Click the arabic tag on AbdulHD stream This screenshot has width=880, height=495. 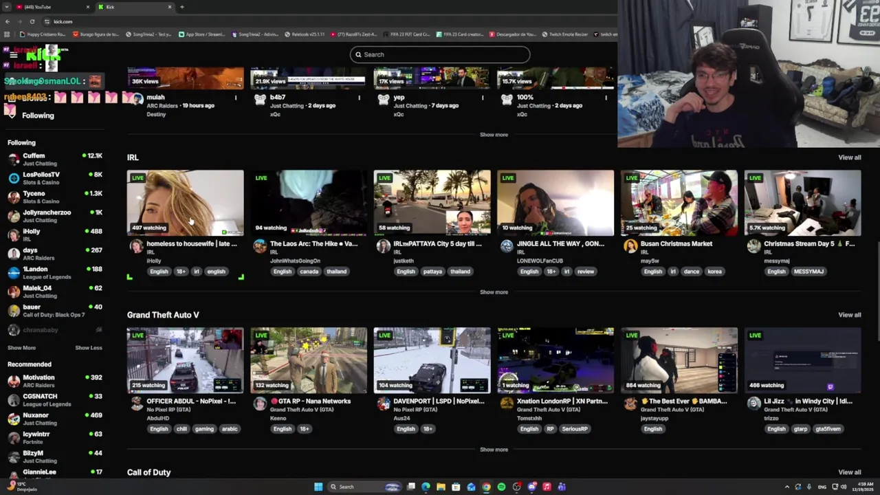point(230,429)
